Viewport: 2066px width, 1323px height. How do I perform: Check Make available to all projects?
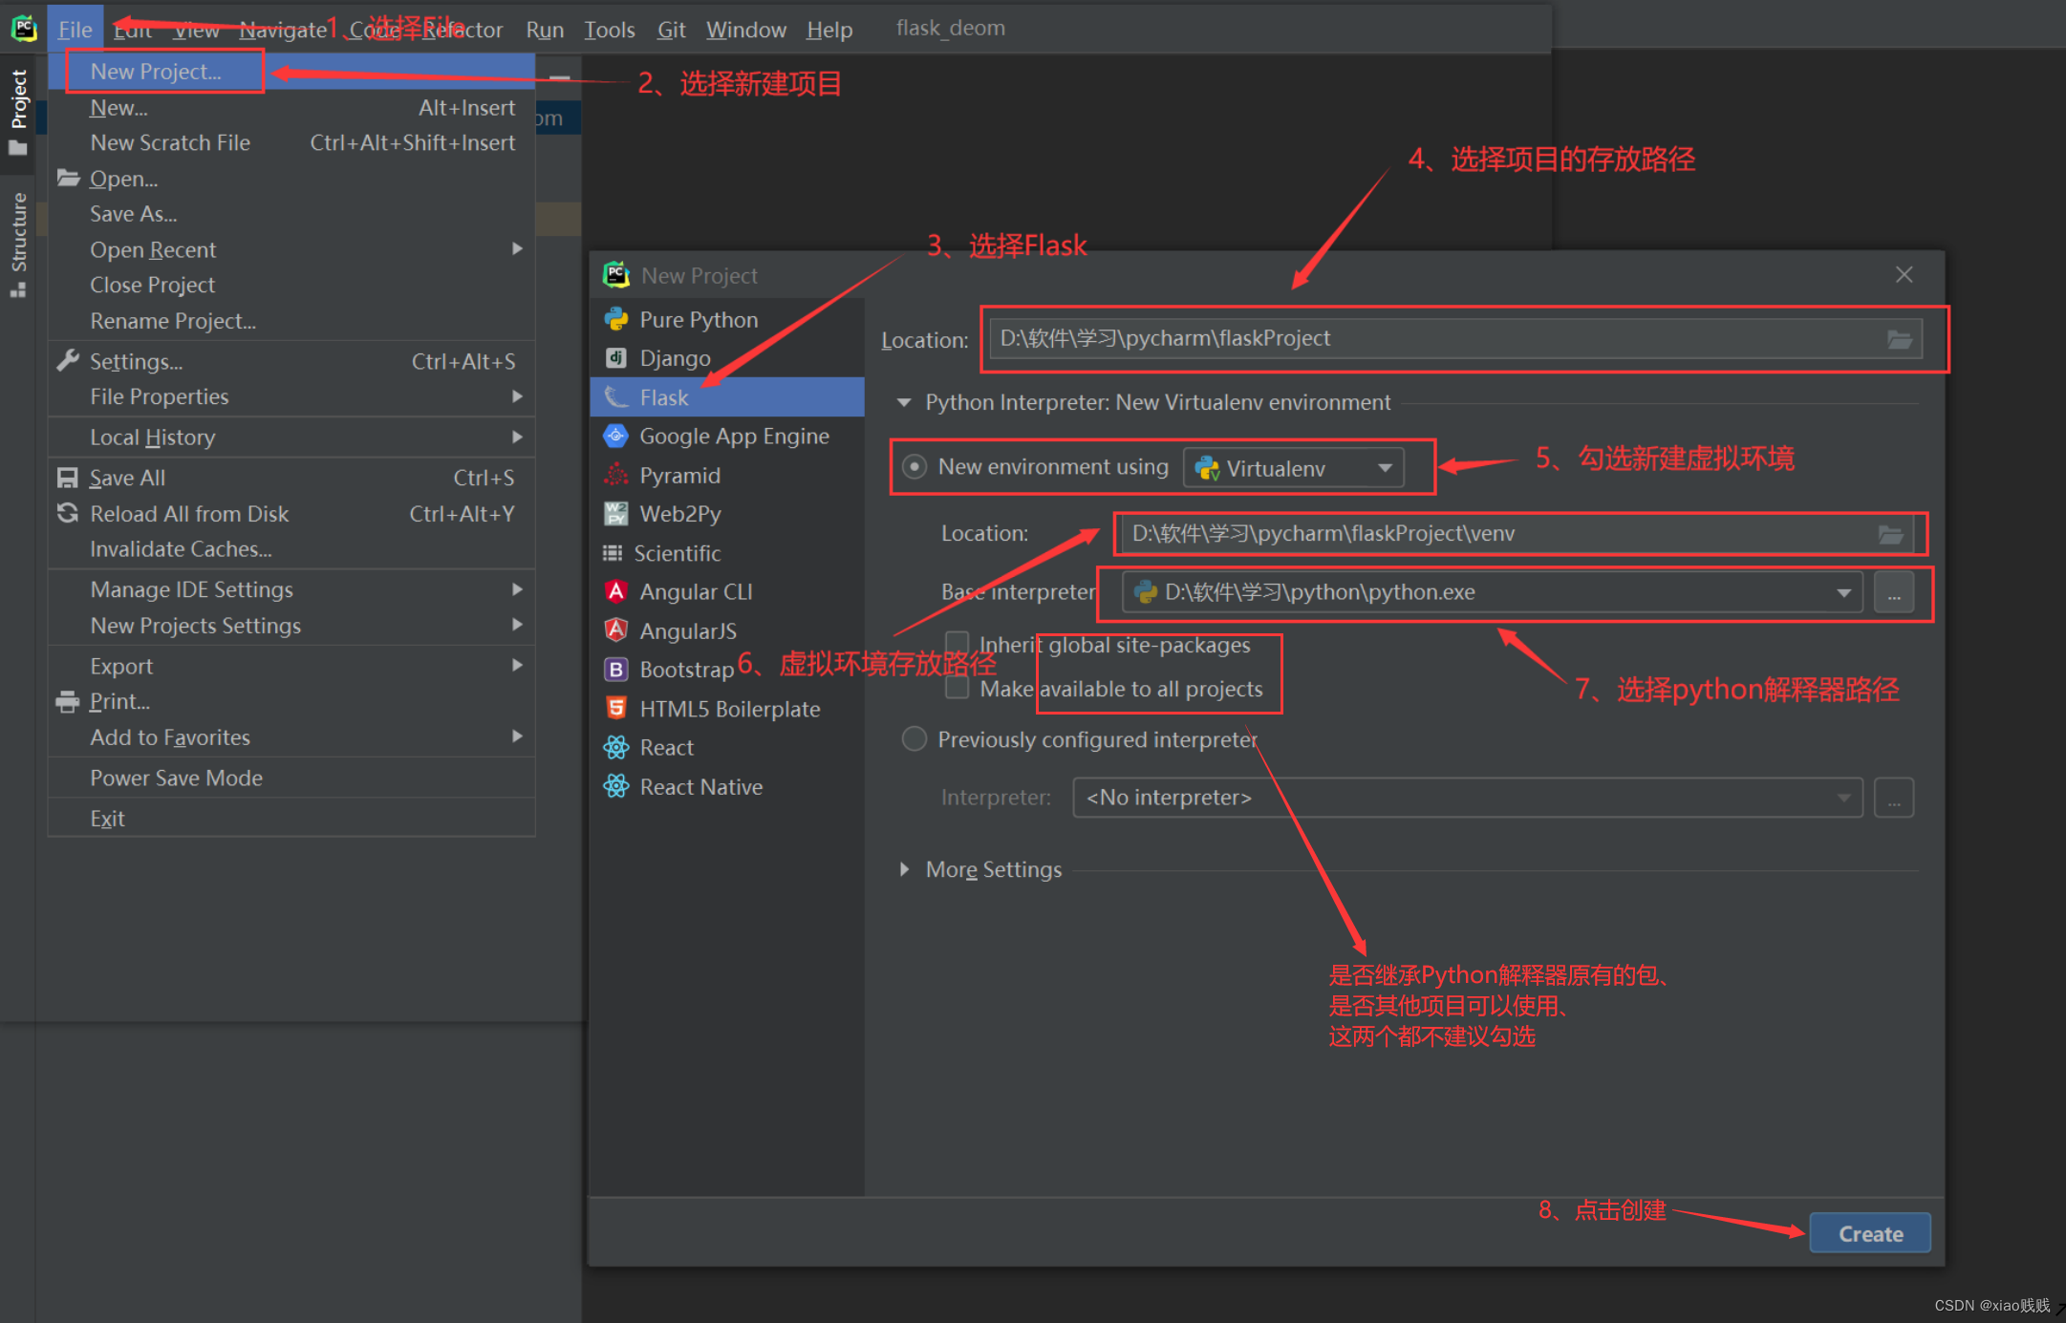957,689
